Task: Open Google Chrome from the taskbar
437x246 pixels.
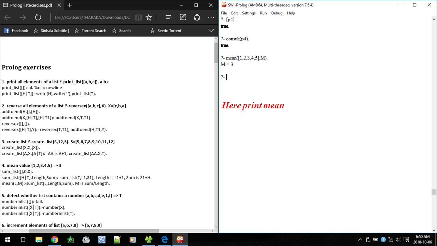Action: [x=55, y=240]
